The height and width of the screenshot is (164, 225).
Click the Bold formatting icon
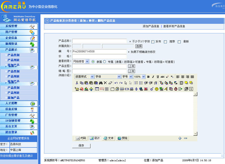pyautogui.click(x=148, y=77)
